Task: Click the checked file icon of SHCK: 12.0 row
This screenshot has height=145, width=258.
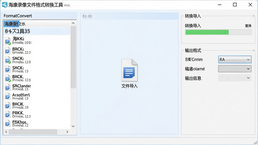Action: click(x=8, y=60)
